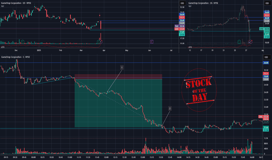Click the GameStop Corporation 1D NYSE chart title

pyautogui.click(x=16, y=3)
